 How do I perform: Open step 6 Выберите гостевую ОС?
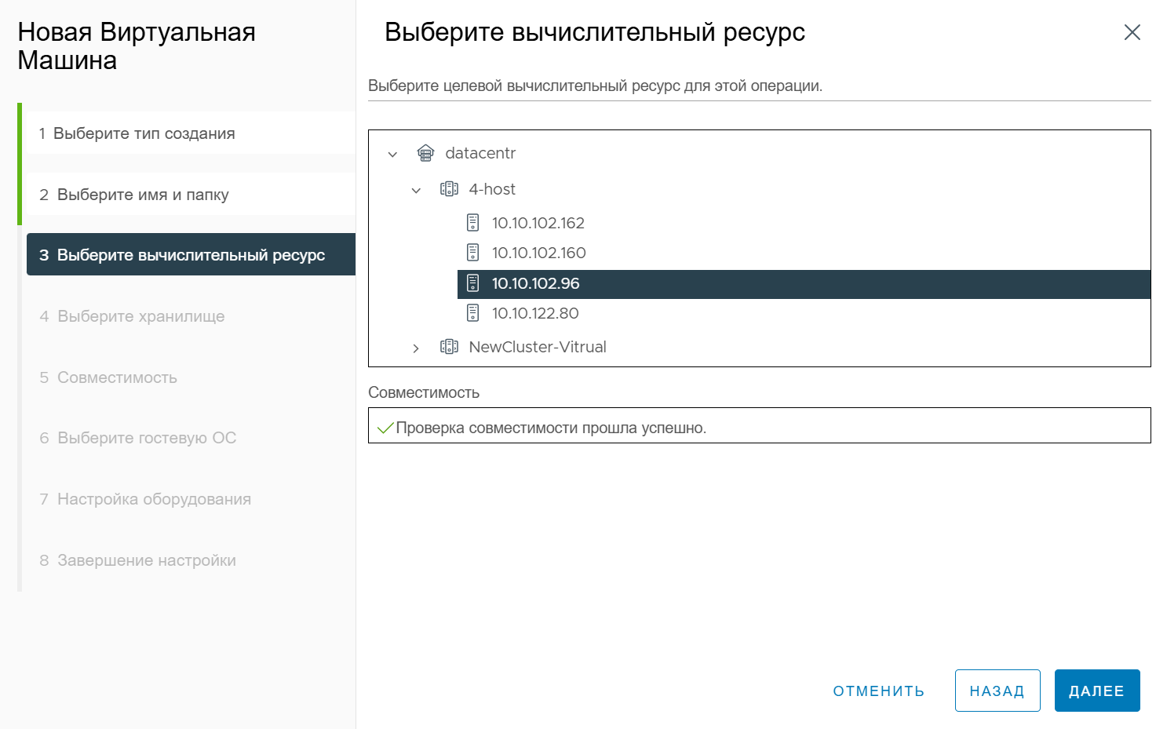(191, 438)
